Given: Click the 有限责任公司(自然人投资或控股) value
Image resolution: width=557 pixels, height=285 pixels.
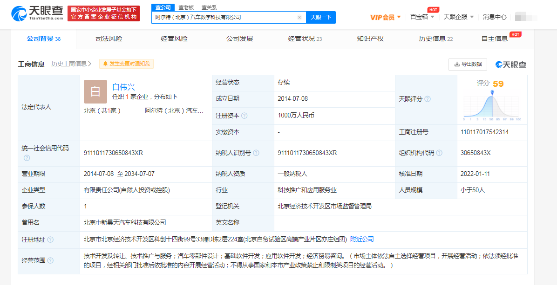Looking at the screenshot, I should [x=127, y=190].
